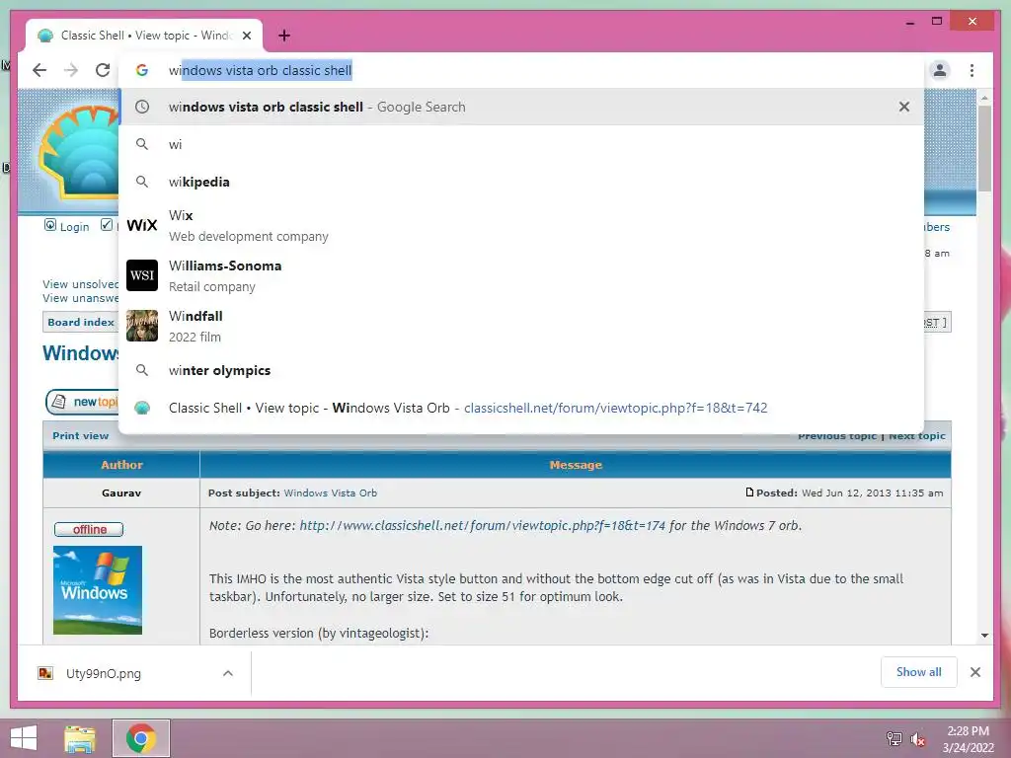Open the Windows 7 orb forum link

(x=482, y=525)
